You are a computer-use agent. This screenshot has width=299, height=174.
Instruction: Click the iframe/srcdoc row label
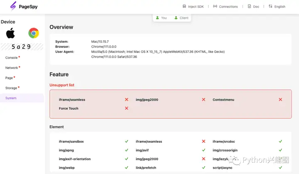pos(224,142)
